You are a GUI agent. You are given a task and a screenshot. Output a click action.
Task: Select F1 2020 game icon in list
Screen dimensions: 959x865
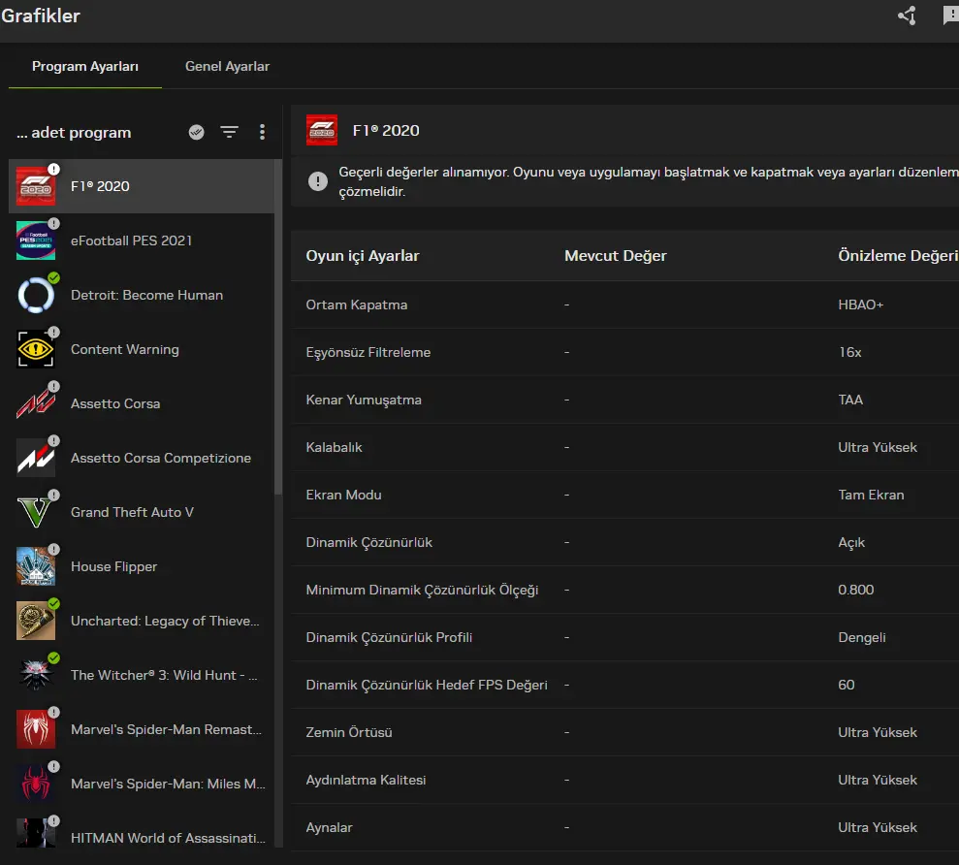36,186
